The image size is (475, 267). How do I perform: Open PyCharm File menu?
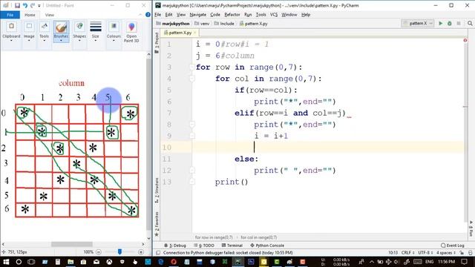pyautogui.click(x=157, y=15)
